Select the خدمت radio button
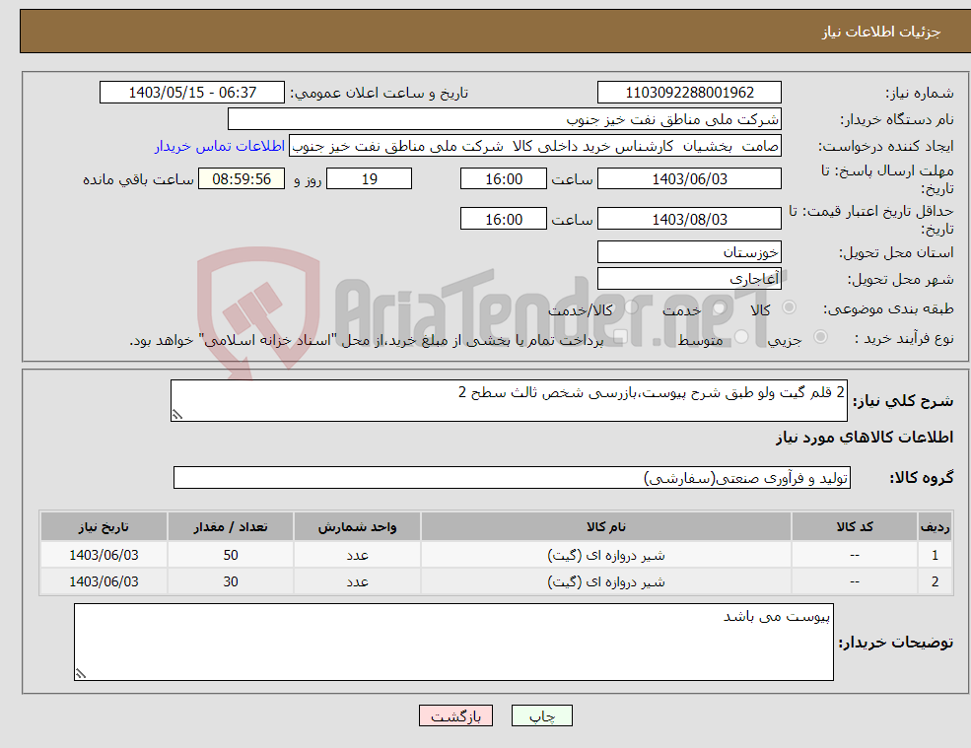This screenshot has height=748, width=971. pos(719,307)
